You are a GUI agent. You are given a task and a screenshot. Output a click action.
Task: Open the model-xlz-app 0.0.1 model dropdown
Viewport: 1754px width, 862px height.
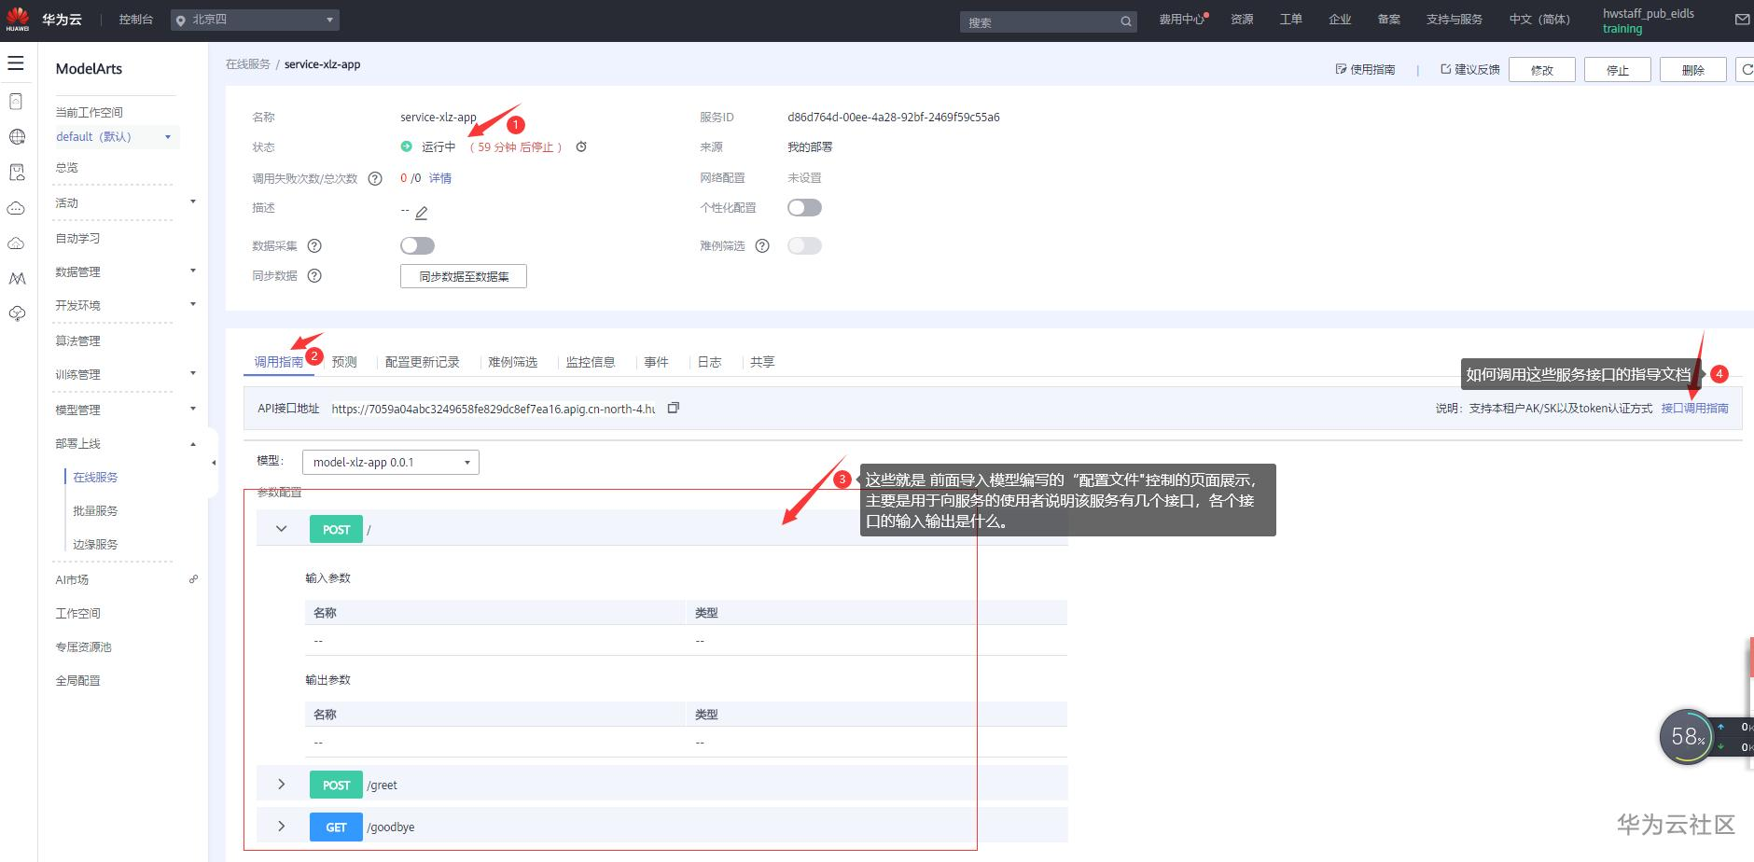pyautogui.click(x=391, y=463)
